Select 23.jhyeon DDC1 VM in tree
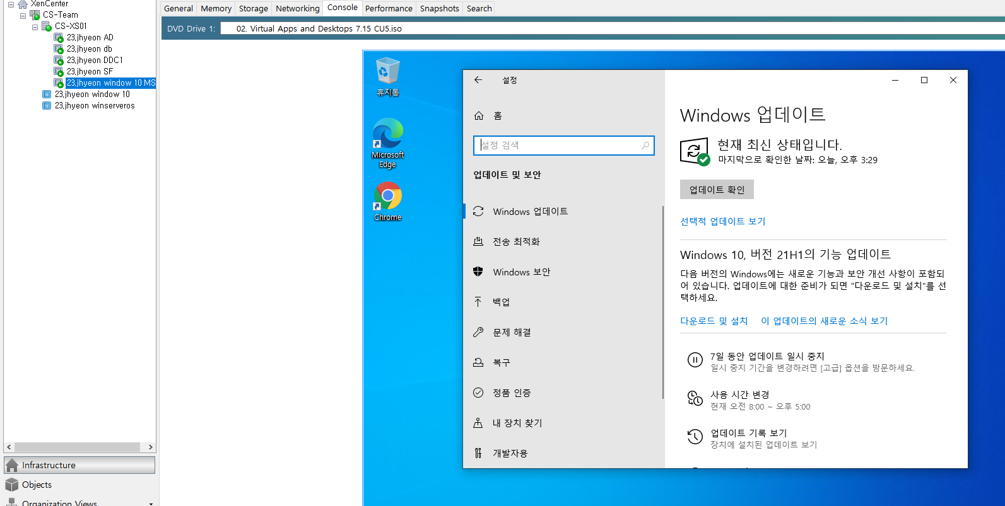 (95, 60)
